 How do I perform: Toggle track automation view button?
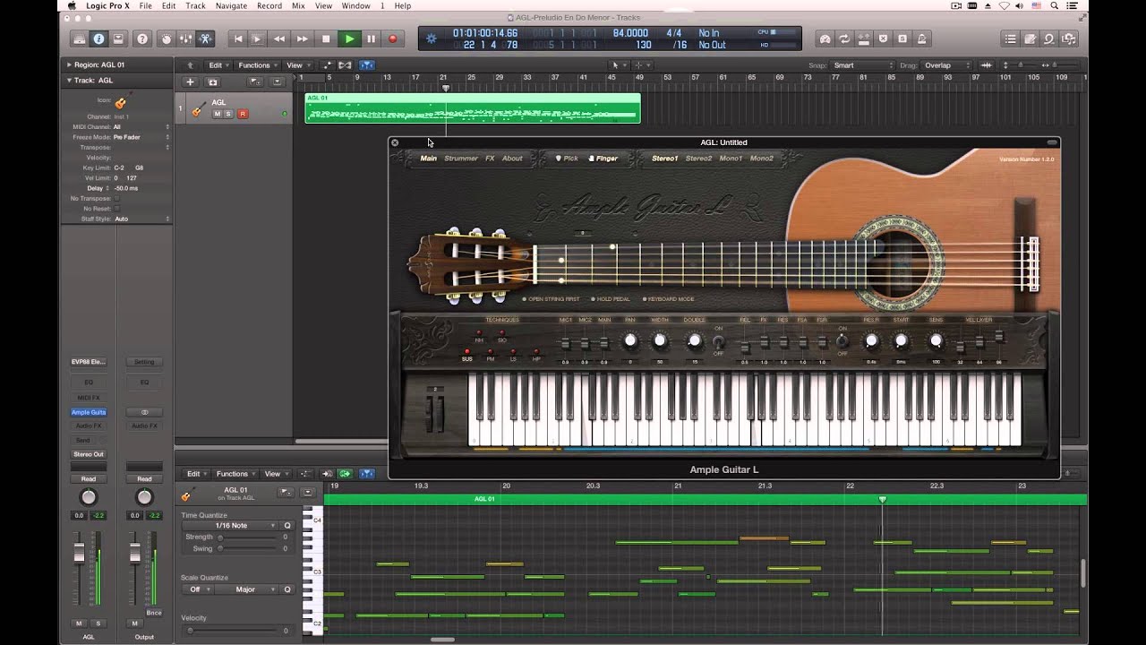coord(326,65)
